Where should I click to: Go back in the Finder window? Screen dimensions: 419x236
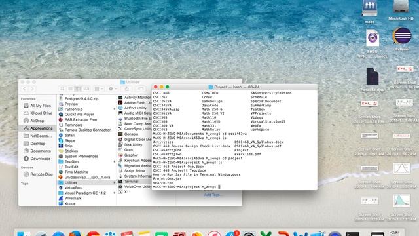[24, 89]
